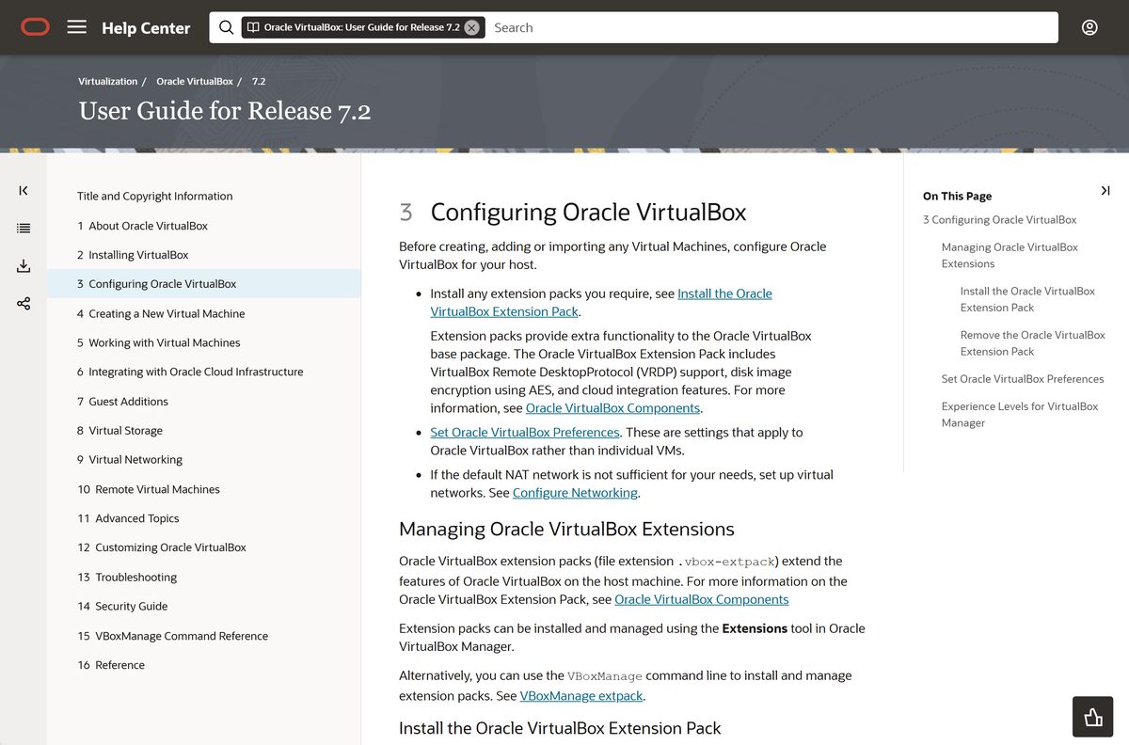Follow the VBoxManage extpack link
Screen dimensions: 1129x745
pos(581,696)
